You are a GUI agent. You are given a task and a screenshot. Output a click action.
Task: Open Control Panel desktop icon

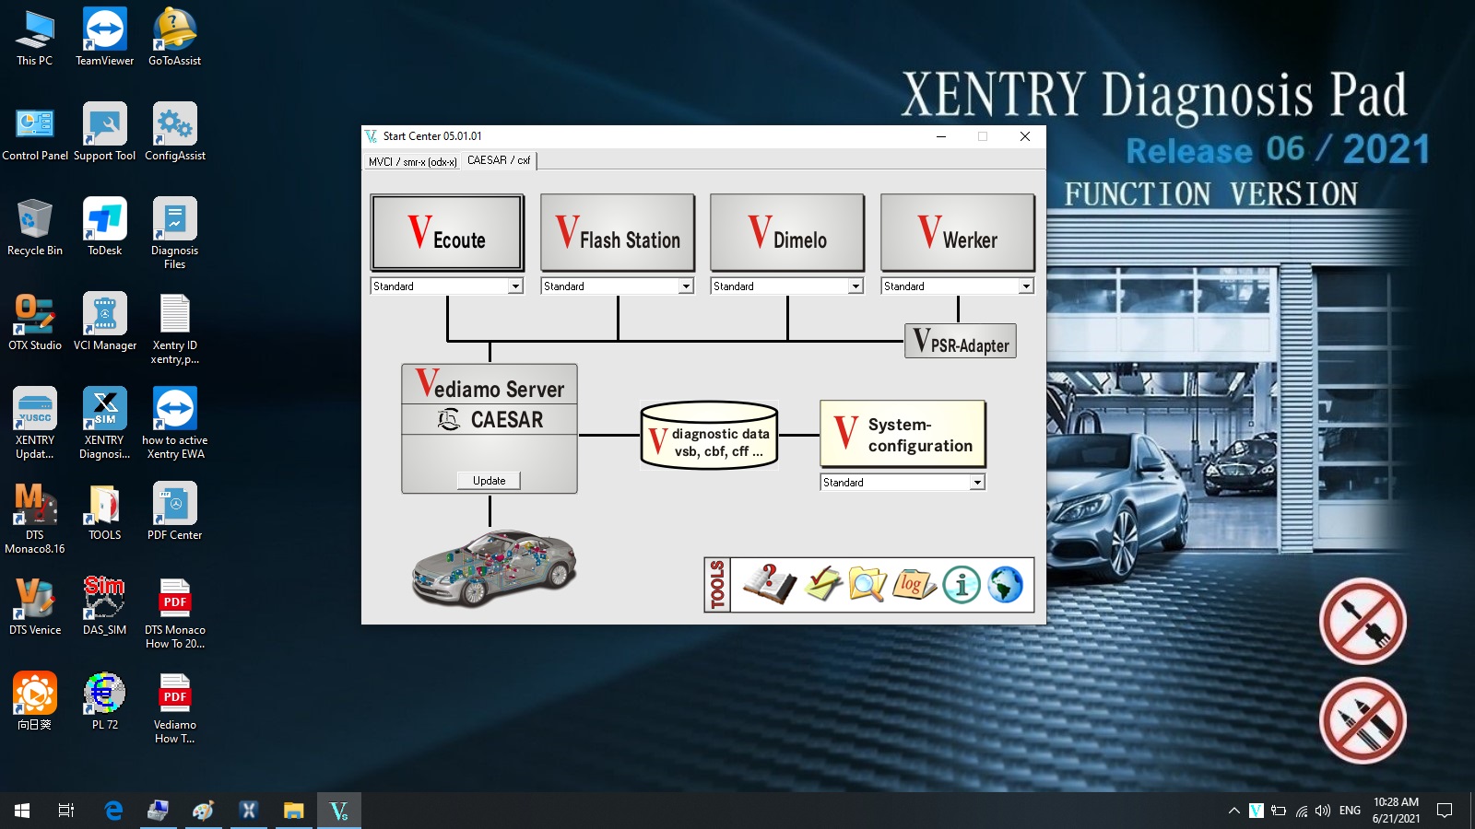(x=35, y=133)
